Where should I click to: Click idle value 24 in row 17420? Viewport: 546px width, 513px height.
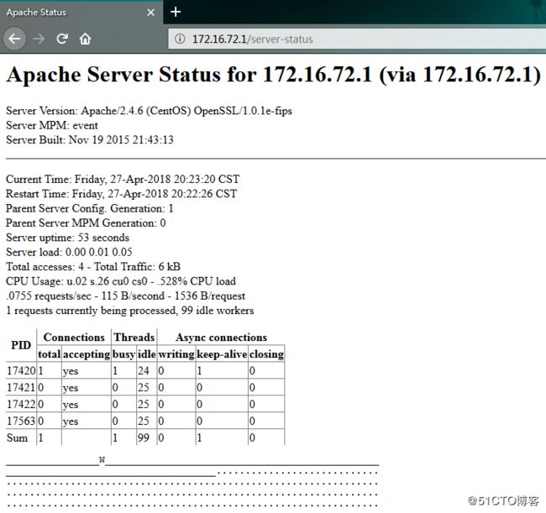coord(144,371)
